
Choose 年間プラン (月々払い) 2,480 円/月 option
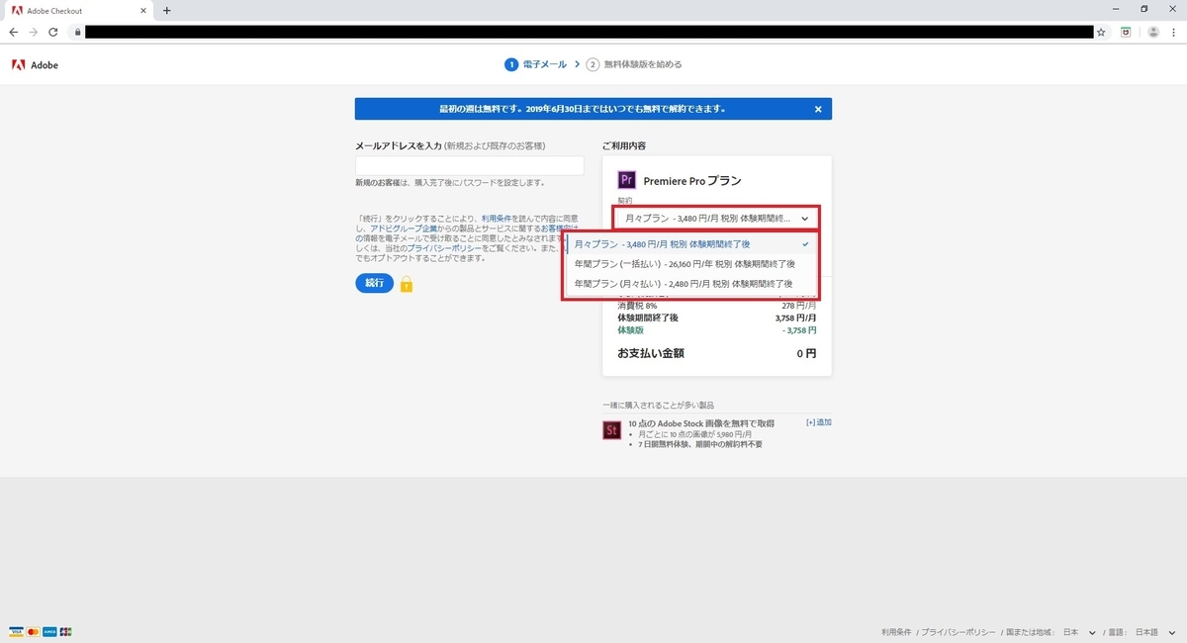tap(690, 283)
